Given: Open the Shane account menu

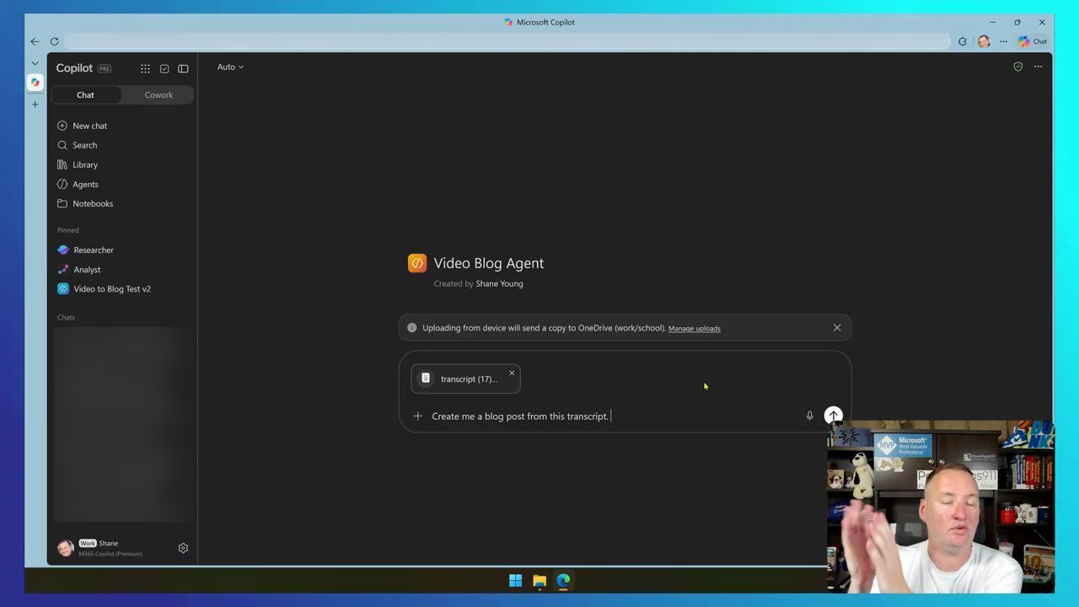Looking at the screenshot, I should (x=100, y=548).
